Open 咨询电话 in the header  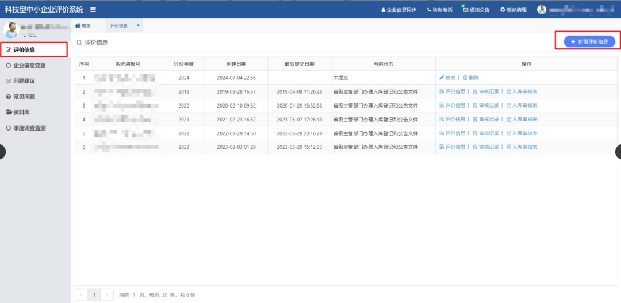point(440,10)
